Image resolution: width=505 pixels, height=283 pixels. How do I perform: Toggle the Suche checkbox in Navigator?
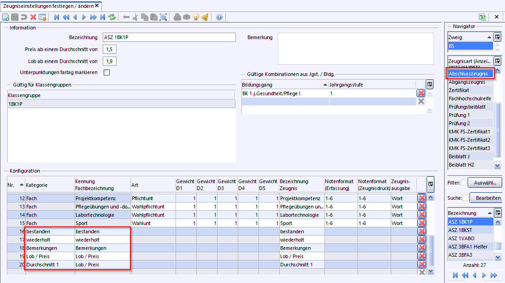pos(465,198)
